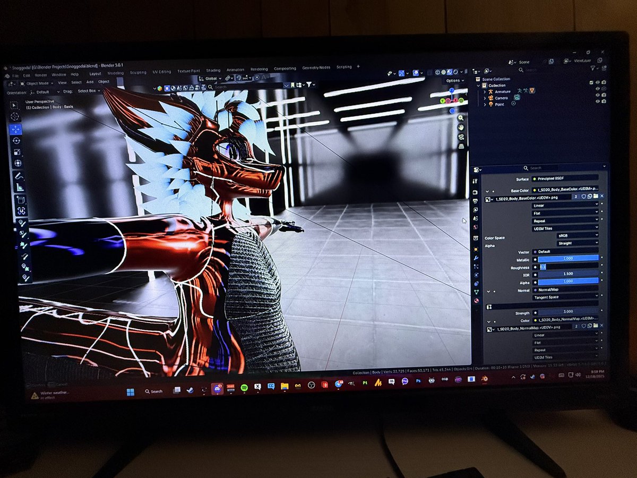Adjust the Normal Strength slider
637x478 pixels.
tap(568, 311)
